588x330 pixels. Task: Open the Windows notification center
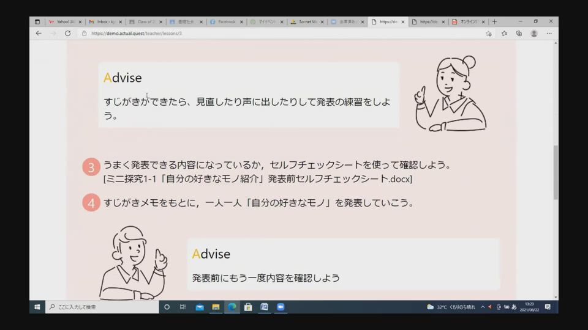(x=548, y=307)
